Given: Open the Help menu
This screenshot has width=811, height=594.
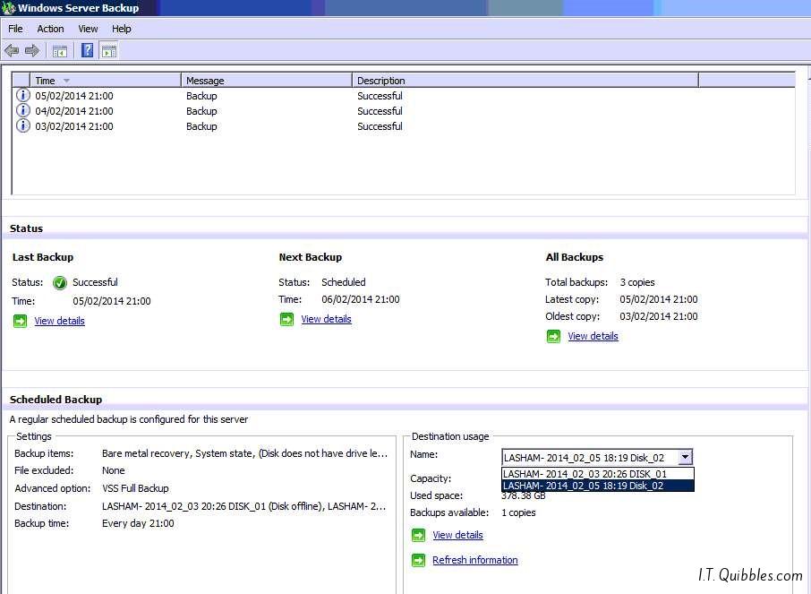Looking at the screenshot, I should [122, 29].
